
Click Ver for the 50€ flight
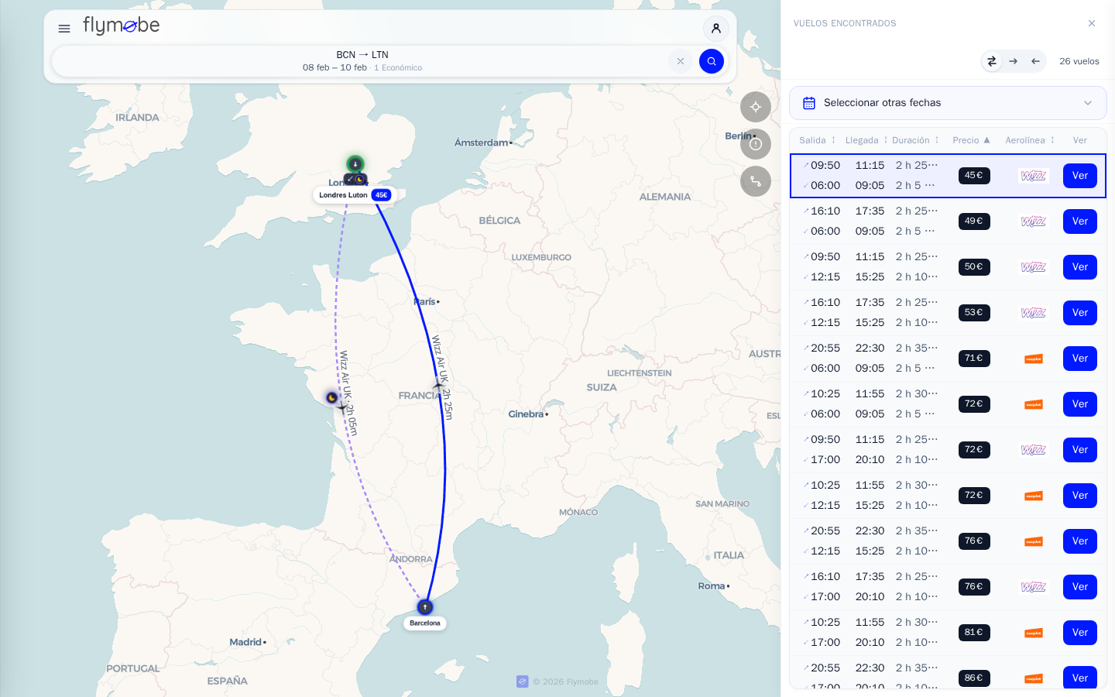1080,267
